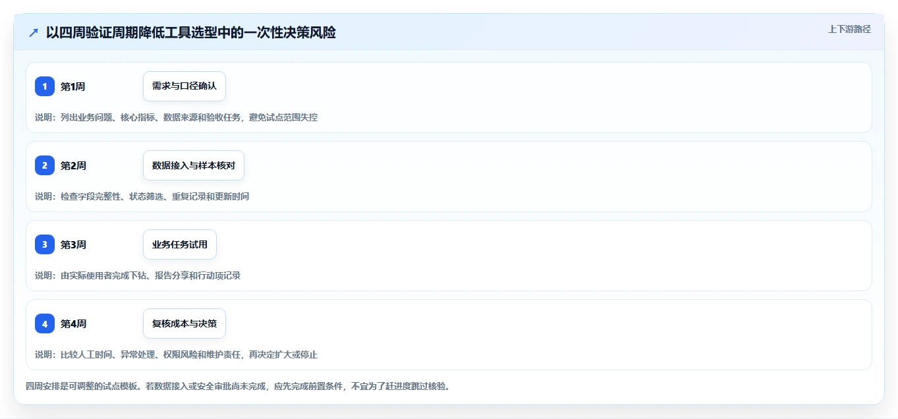Click the 第2周 label

[x=73, y=165]
